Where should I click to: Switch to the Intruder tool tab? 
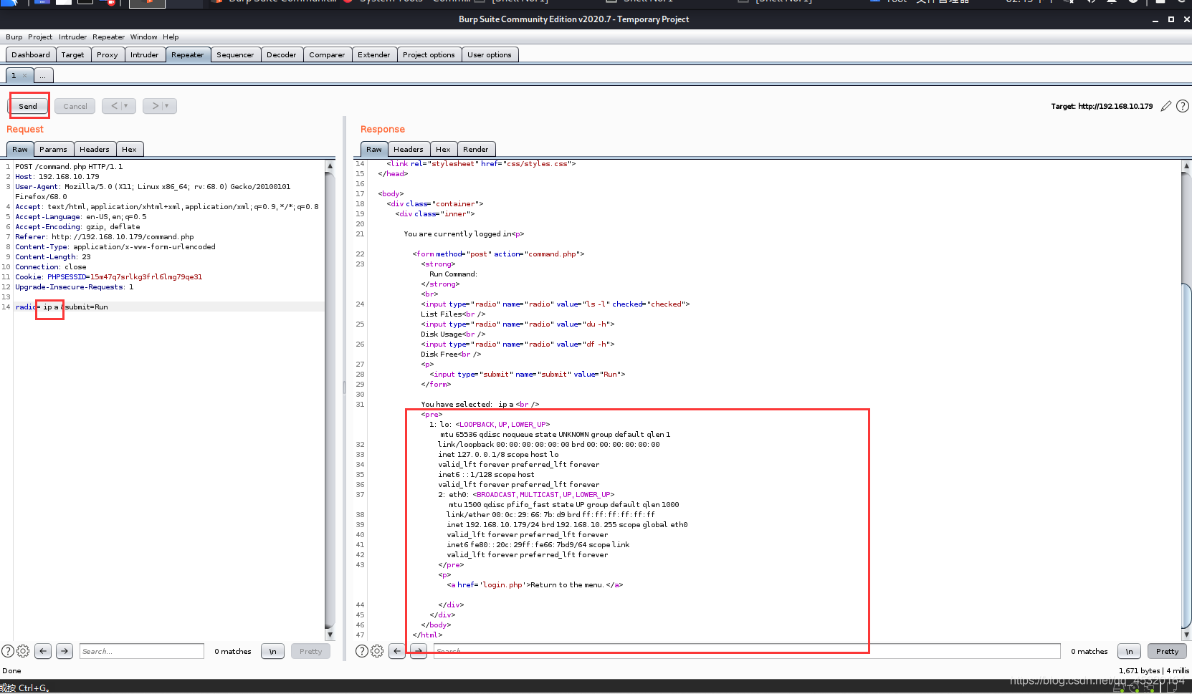coord(145,54)
